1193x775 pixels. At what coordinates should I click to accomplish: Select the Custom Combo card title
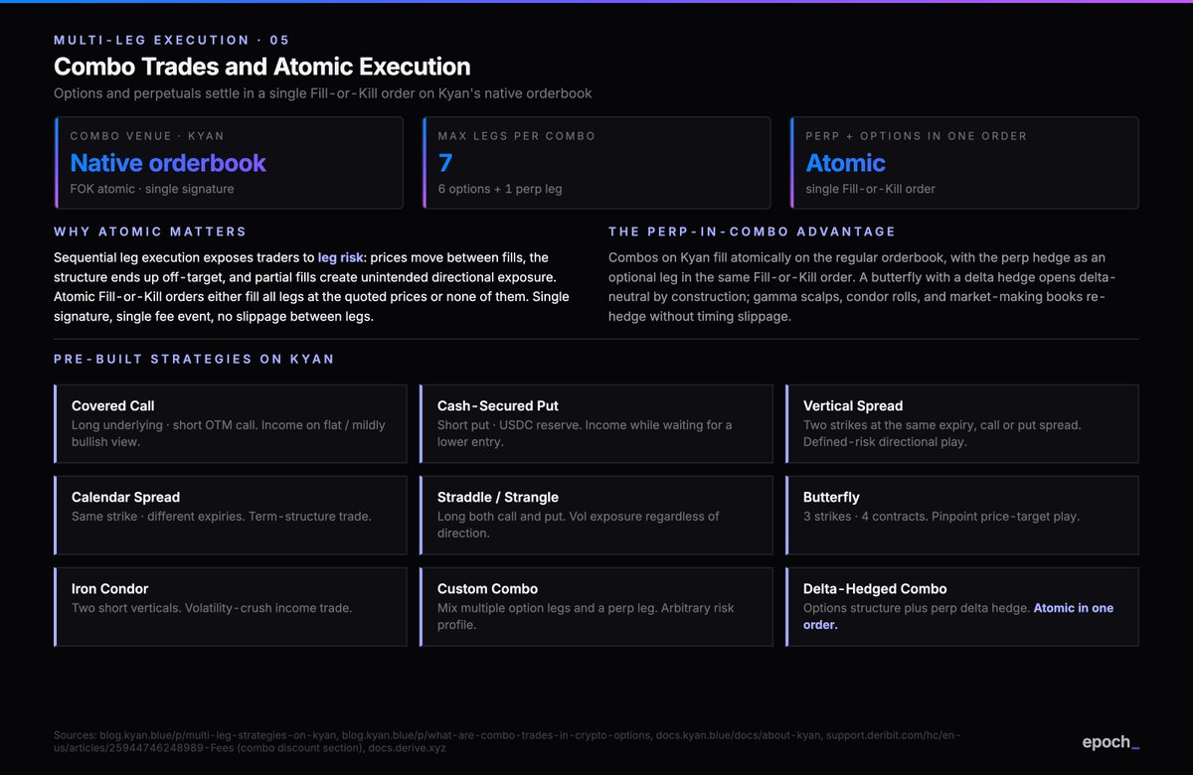tap(487, 588)
